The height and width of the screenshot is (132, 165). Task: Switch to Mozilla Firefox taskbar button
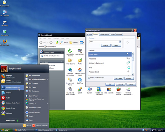click(x=24, y=130)
